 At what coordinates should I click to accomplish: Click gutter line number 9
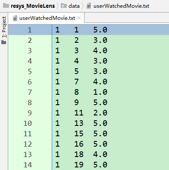(30, 113)
